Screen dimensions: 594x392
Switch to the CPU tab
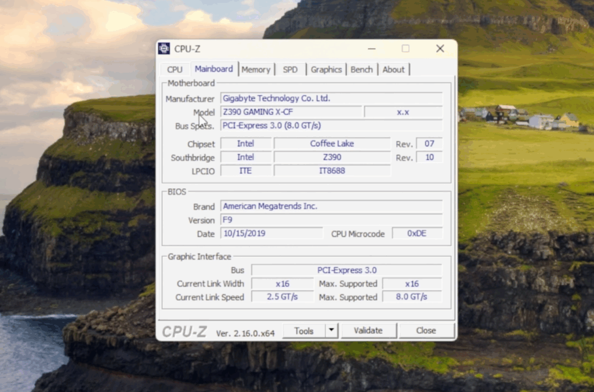tap(175, 69)
